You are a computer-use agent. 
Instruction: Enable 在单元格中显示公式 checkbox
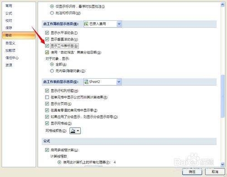[x=47, y=97]
